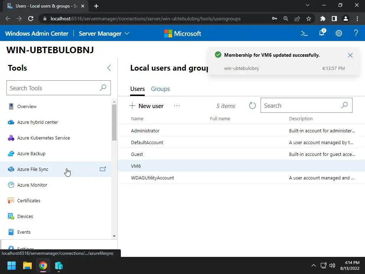The height and width of the screenshot is (274, 365).
Task: Open the PowerShell console icon in header
Action: (x=304, y=34)
